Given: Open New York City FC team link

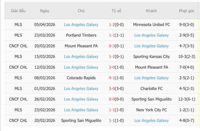Looking at the screenshot, I should tap(151, 110).
